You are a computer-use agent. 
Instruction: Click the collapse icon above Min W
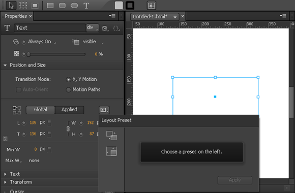[5, 139]
